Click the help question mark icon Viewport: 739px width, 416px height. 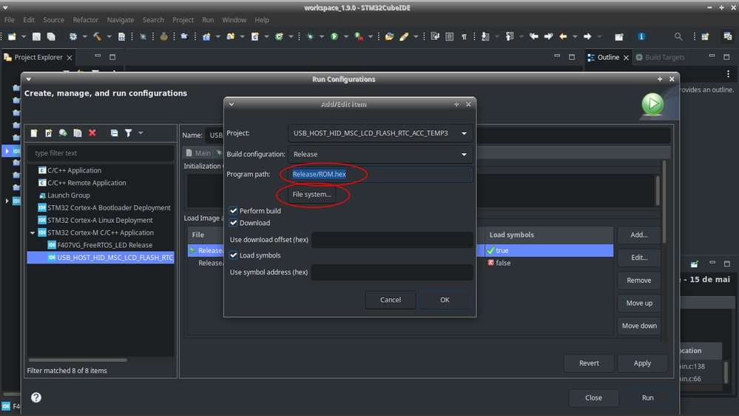(36, 397)
